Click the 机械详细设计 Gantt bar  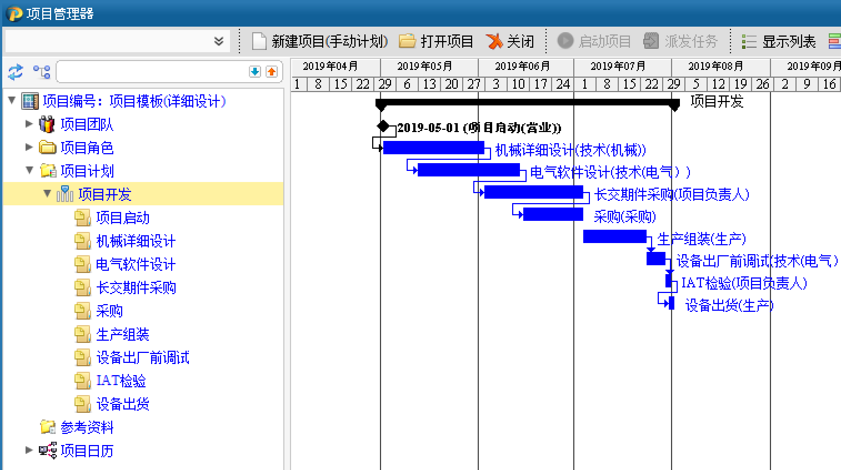coord(434,148)
